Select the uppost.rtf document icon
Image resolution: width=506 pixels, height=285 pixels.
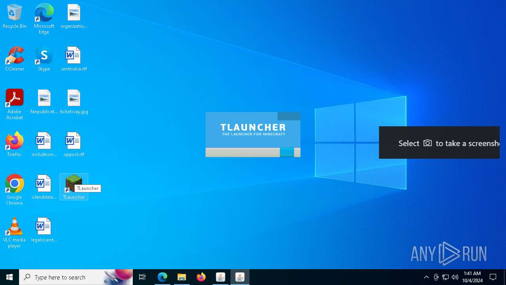pyautogui.click(x=74, y=145)
